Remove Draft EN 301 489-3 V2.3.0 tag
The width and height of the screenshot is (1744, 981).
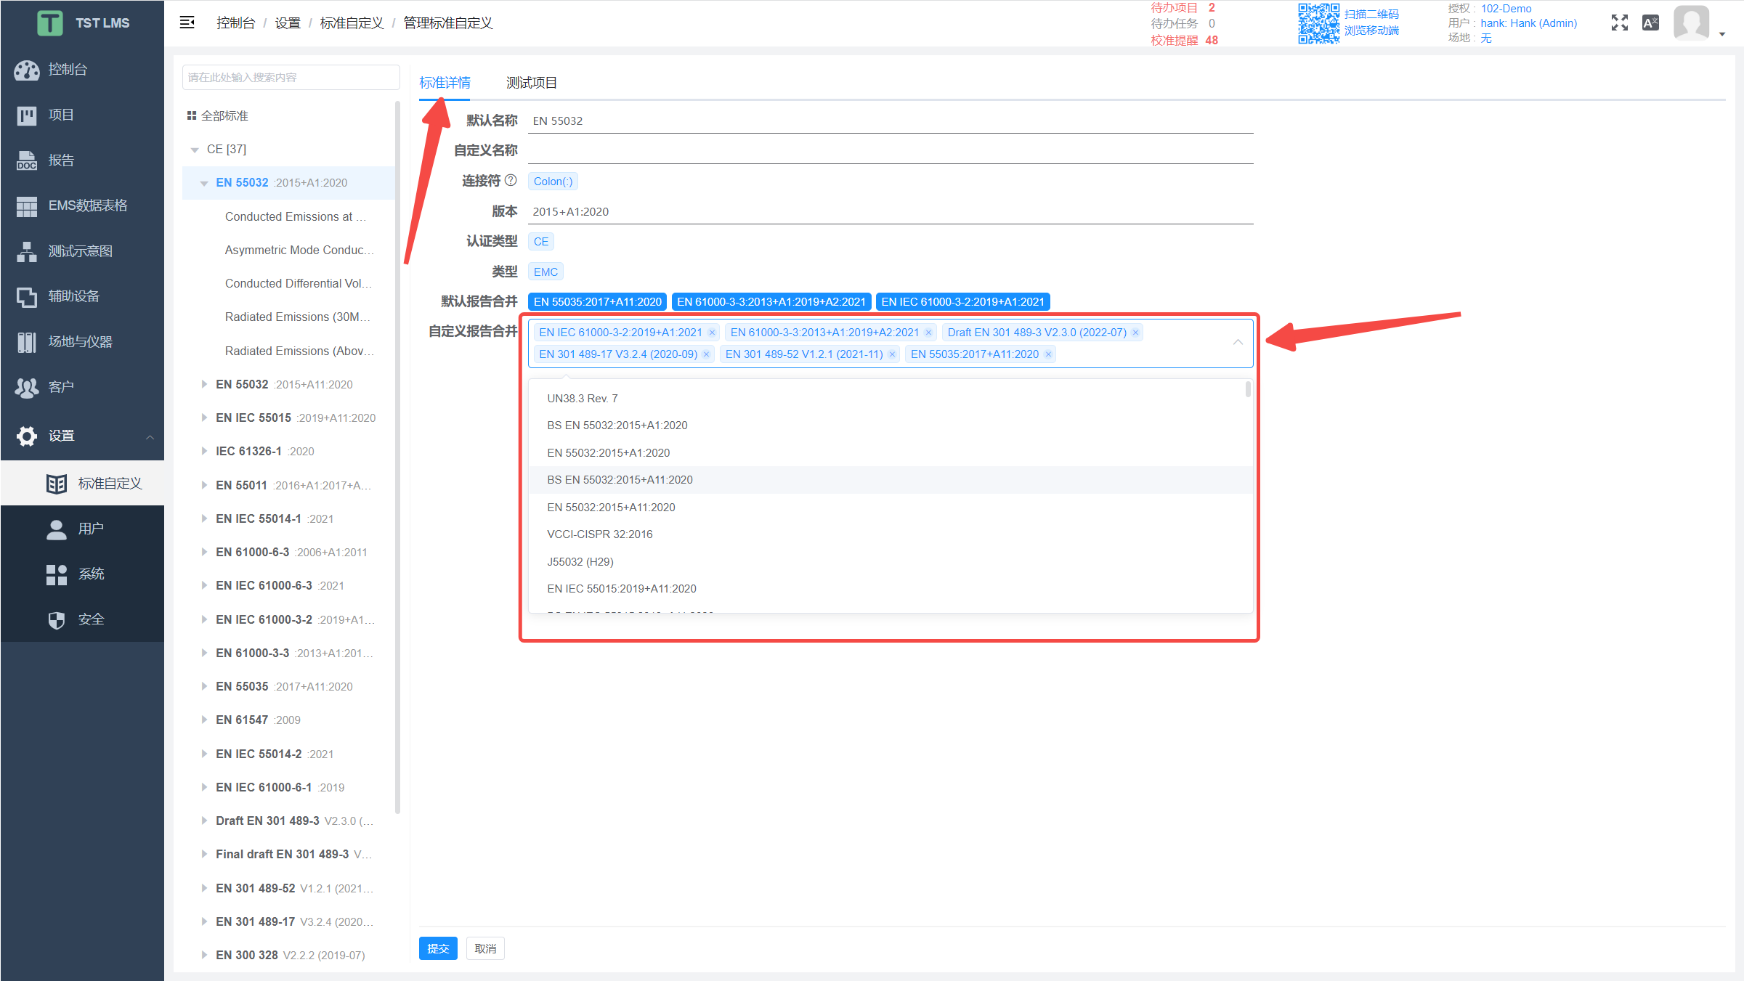1135,333
